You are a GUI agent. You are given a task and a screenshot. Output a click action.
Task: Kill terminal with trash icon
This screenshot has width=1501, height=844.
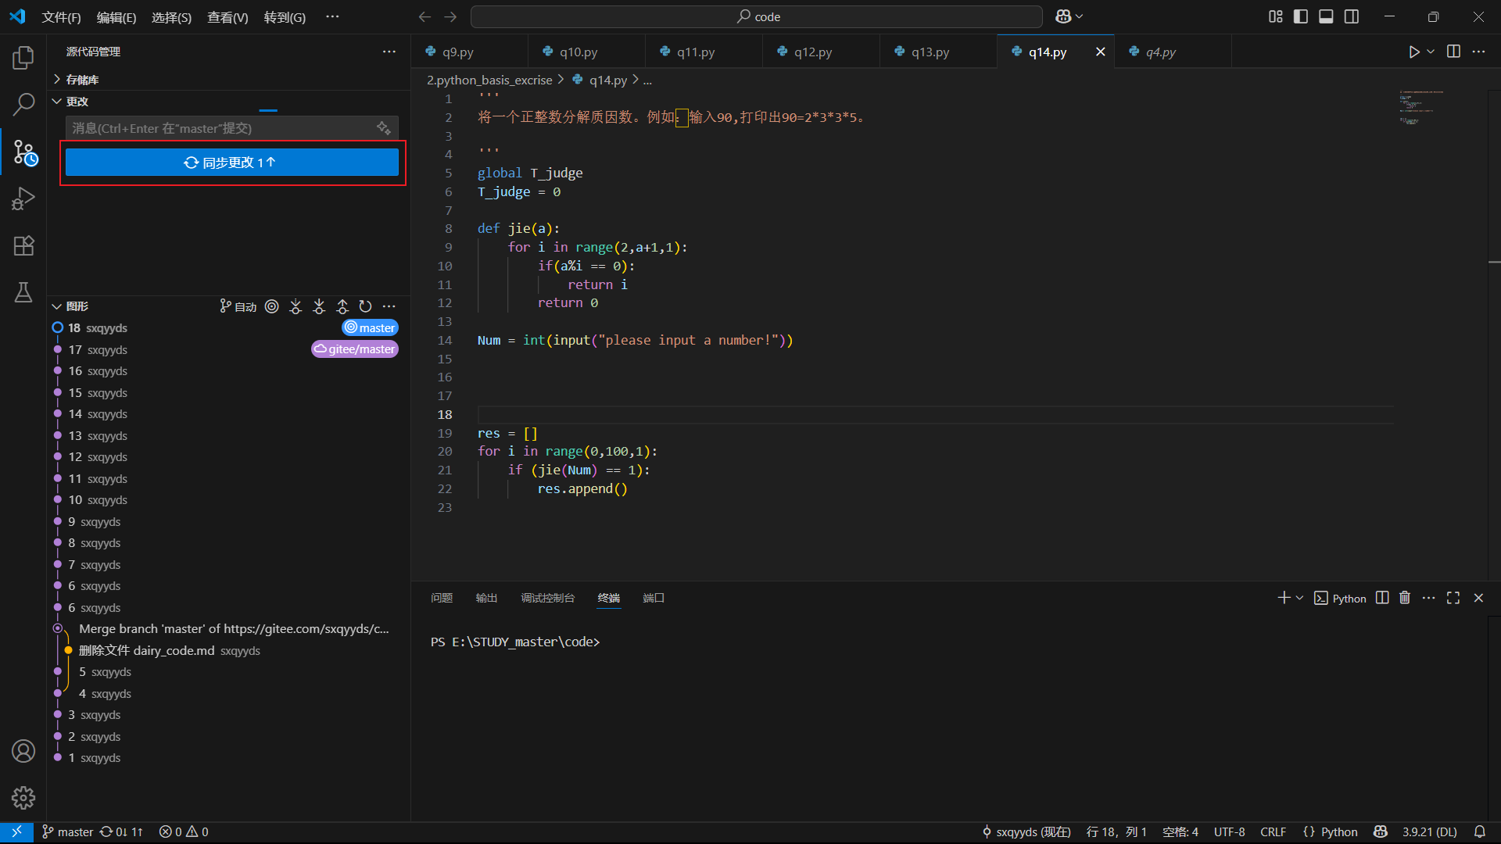1405,598
